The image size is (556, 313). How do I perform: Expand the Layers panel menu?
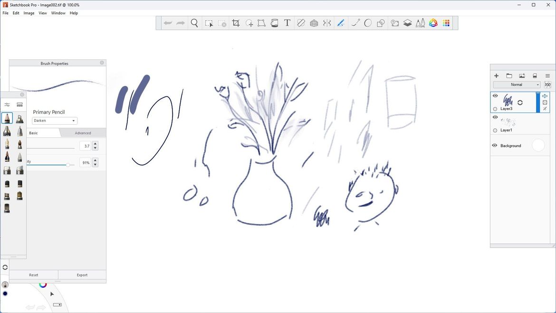click(547, 75)
